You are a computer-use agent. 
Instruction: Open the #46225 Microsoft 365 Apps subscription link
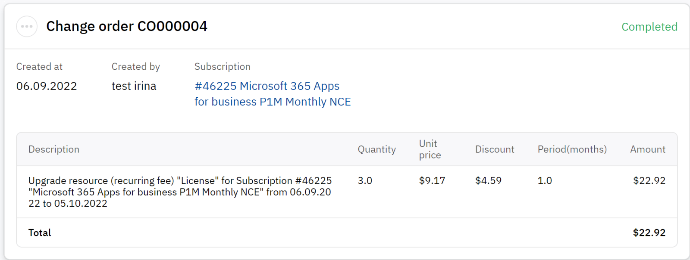point(272,94)
